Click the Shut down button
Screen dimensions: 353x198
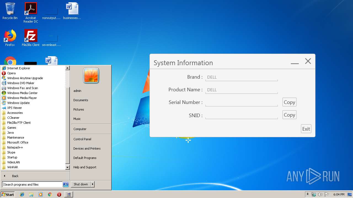(x=81, y=184)
